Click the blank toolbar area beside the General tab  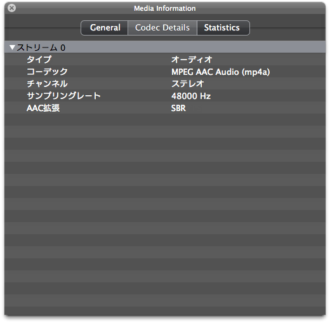tap(43, 28)
